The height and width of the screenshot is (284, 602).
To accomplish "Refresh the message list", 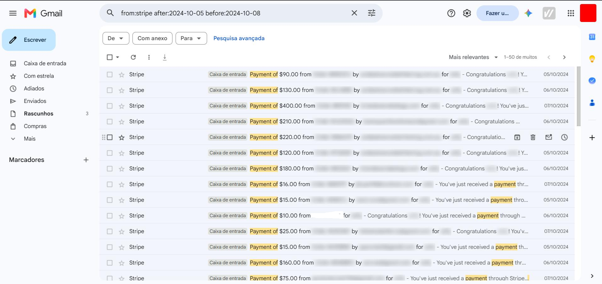I will coord(133,57).
